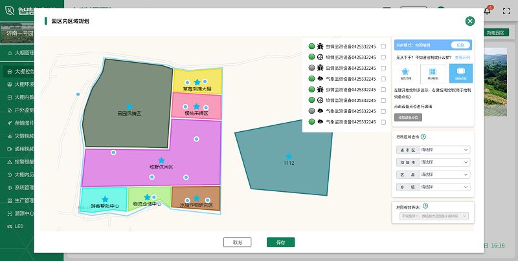Tick the last device row checkbox
Viewport: 518px width, 261px height.
tap(384, 121)
